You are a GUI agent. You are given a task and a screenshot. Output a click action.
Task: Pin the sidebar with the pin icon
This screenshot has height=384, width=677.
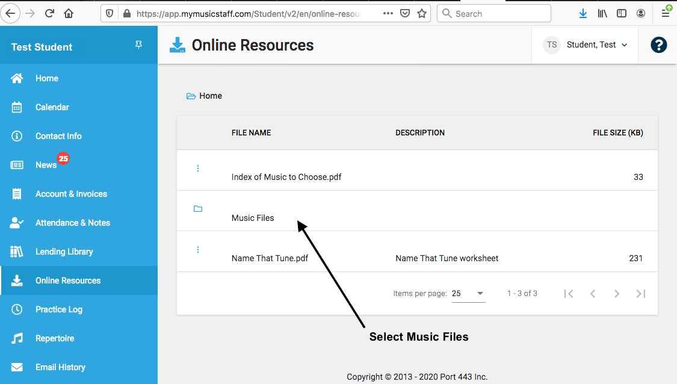pyautogui.click(x=138, y=45)
